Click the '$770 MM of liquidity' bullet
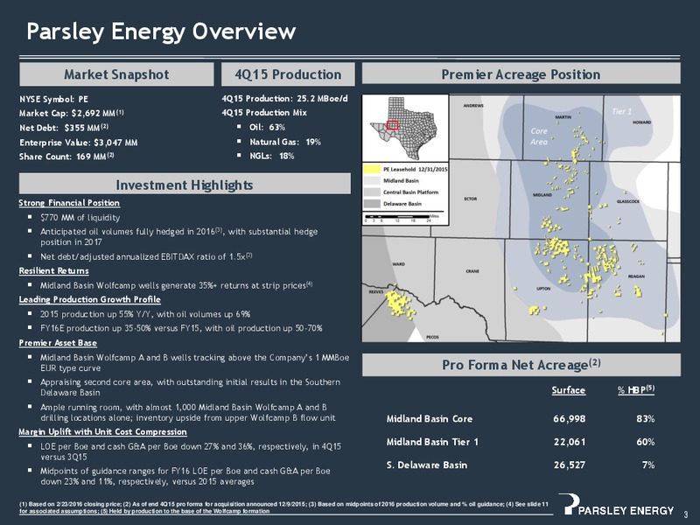Image resolution: width=700 pixels, height=525 pixels. pos(80,217)
